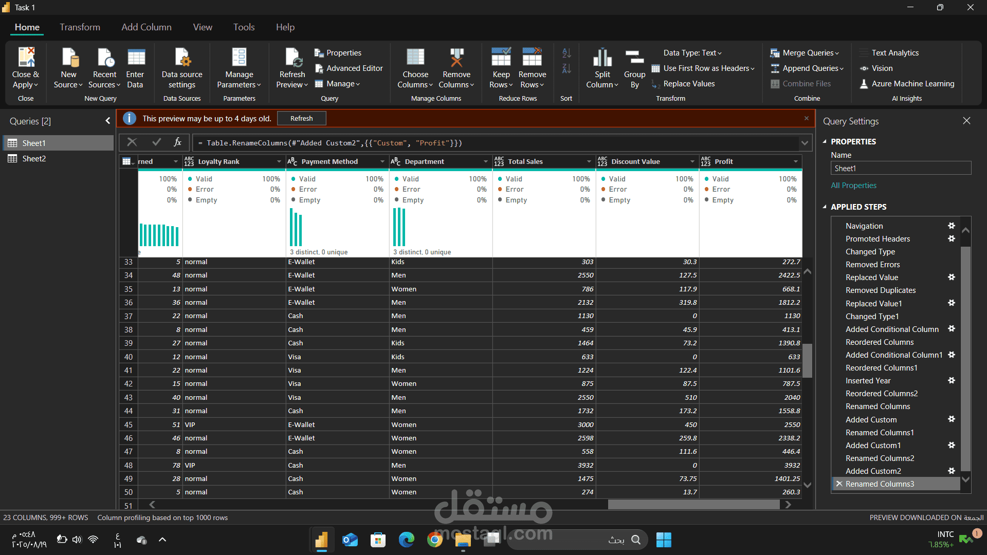The width and height of the screenshot is (987, 555).
Task: Click the horizontal scrollbar thumb of the data grid
Action: click(x=693, y=505)
